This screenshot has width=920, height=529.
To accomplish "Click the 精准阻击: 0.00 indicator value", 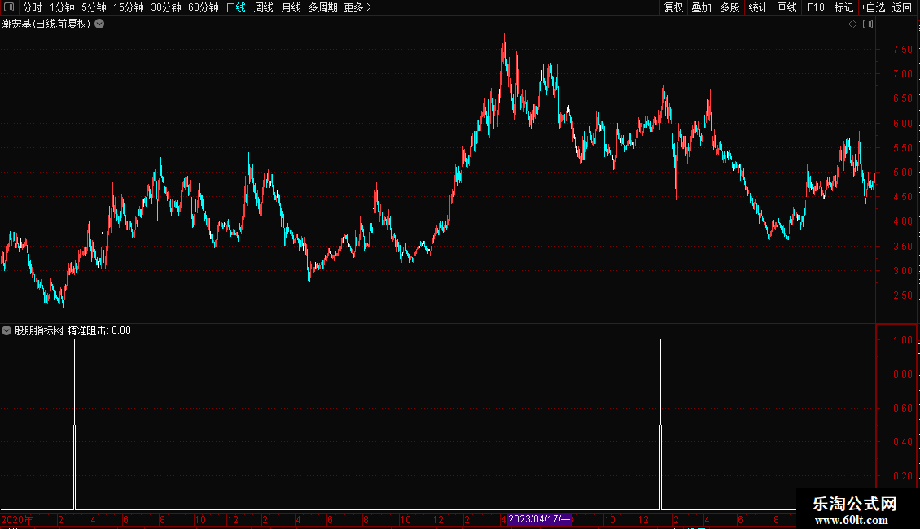I will pyautogui.click(x=99, y=330).
